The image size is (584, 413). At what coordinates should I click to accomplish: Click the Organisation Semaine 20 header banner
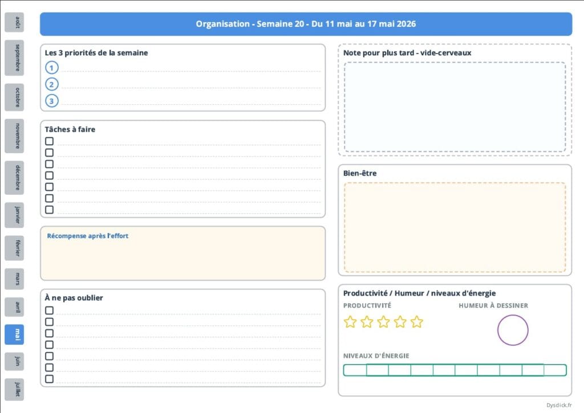click(x=306, y=24)
